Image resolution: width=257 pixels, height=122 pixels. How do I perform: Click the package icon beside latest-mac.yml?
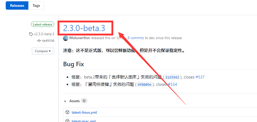[x=67, y=121]
